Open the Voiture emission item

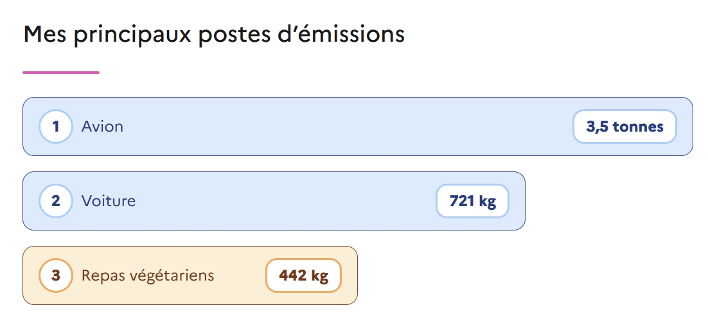109,201
